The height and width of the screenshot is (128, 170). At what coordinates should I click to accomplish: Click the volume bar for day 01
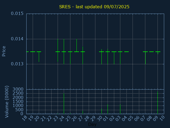pyautogui.click(x=108, y=109)
